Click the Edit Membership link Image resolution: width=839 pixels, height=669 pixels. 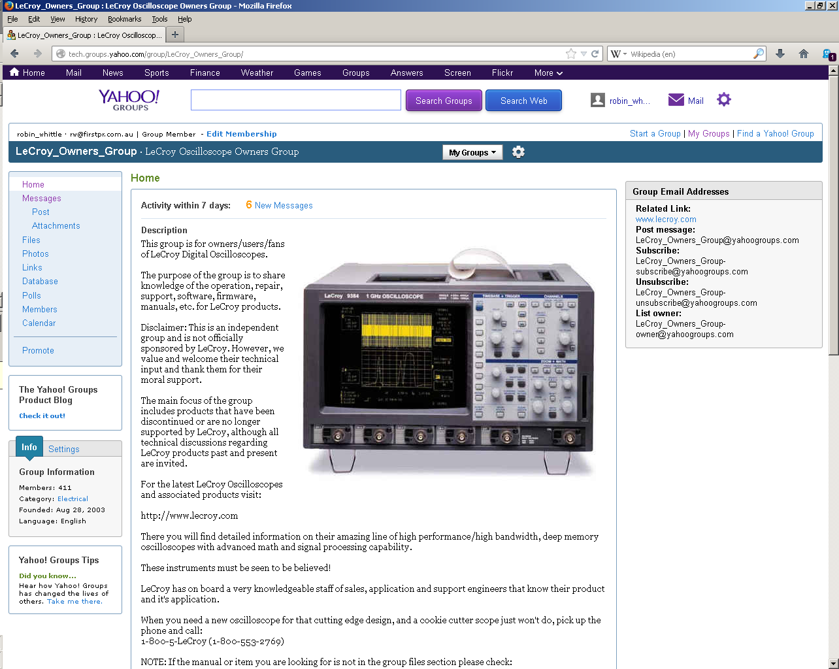[242, 134]
